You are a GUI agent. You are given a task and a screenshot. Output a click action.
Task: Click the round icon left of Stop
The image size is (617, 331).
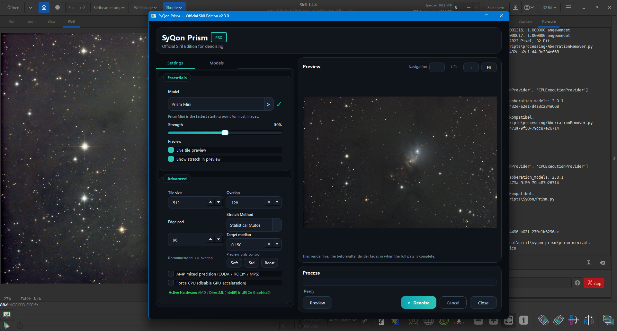coord(577,283)
